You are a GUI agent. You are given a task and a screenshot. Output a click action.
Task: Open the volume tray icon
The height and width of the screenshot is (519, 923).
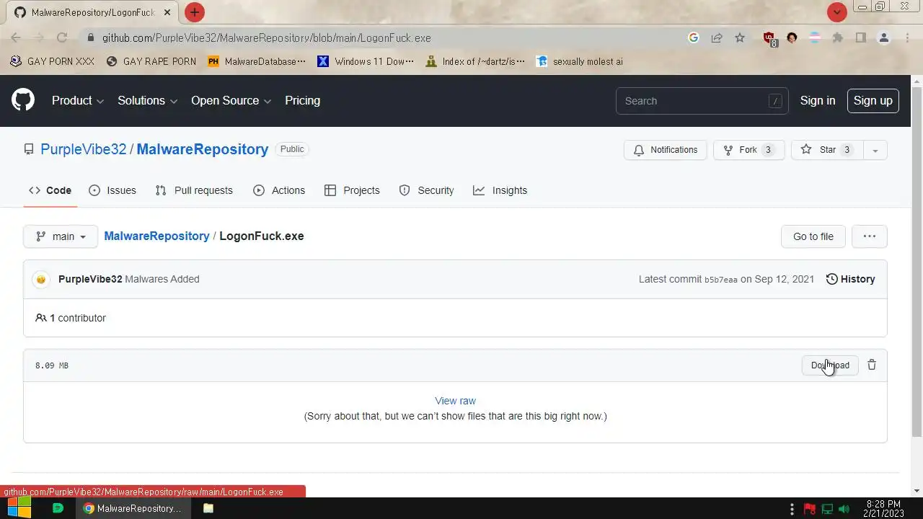[844, 509]
